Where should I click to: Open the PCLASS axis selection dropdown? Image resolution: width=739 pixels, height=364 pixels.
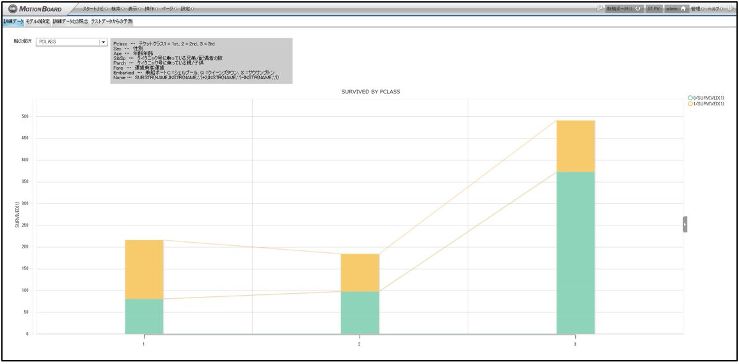(103, 42)
